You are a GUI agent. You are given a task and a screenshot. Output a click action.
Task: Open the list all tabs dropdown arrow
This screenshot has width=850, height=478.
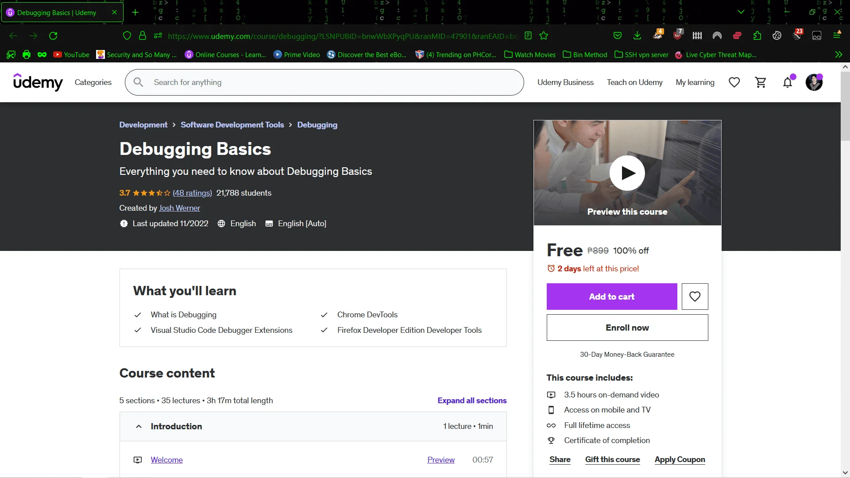[741, 12]
